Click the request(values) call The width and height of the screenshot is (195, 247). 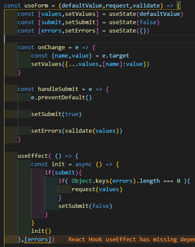[x=97, y=189]
